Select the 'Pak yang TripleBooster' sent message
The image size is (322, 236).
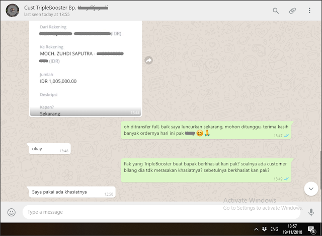click(207, 170)
